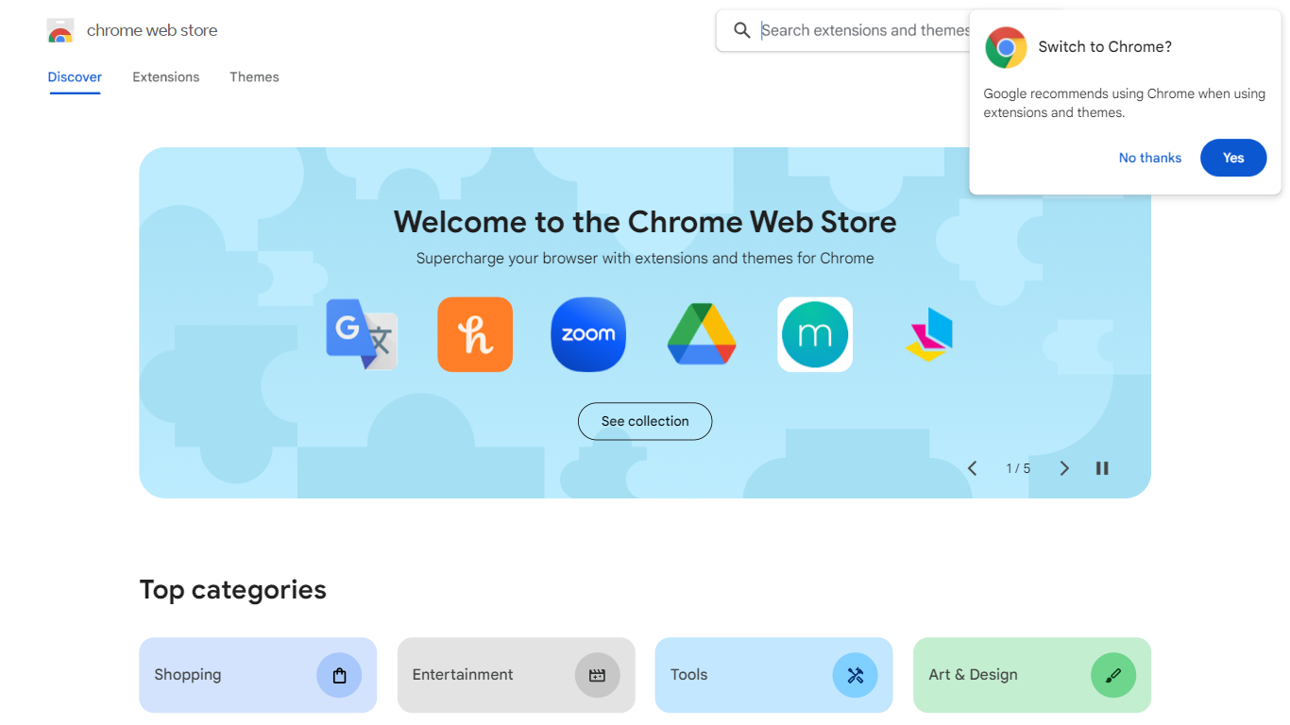The image size is (1290, 725).
Task: Go to previous carousel slide
Action: coord(972,468)
